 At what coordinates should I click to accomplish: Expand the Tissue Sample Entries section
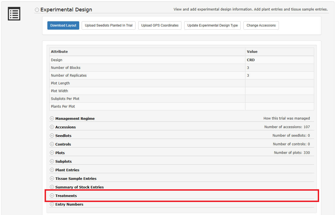(52, 178)
